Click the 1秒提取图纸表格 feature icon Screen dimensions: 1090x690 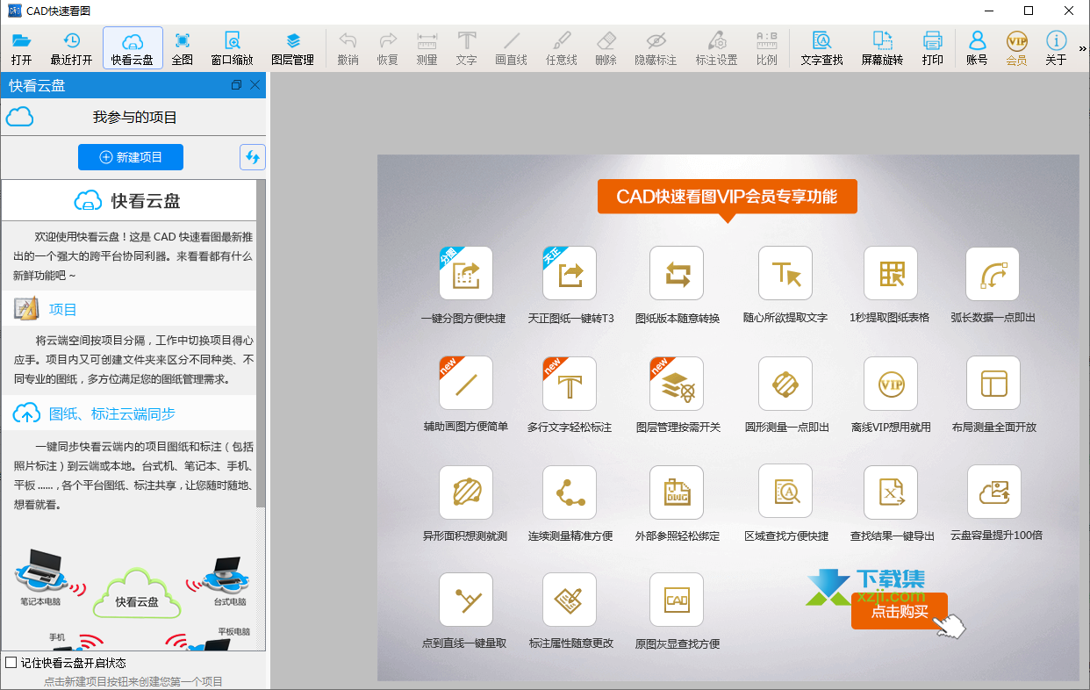pyautogui.click(x=891, y=273)
